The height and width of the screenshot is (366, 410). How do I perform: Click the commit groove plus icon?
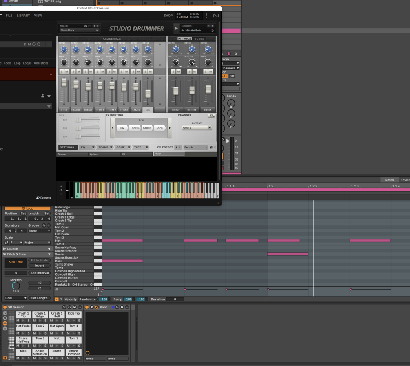click(x=49, y=225)
